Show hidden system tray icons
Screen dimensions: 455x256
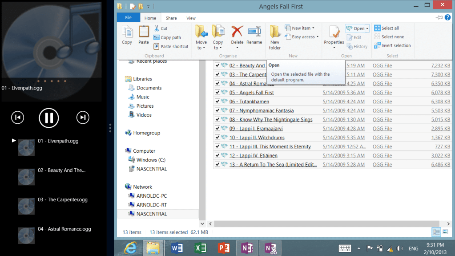359,248
